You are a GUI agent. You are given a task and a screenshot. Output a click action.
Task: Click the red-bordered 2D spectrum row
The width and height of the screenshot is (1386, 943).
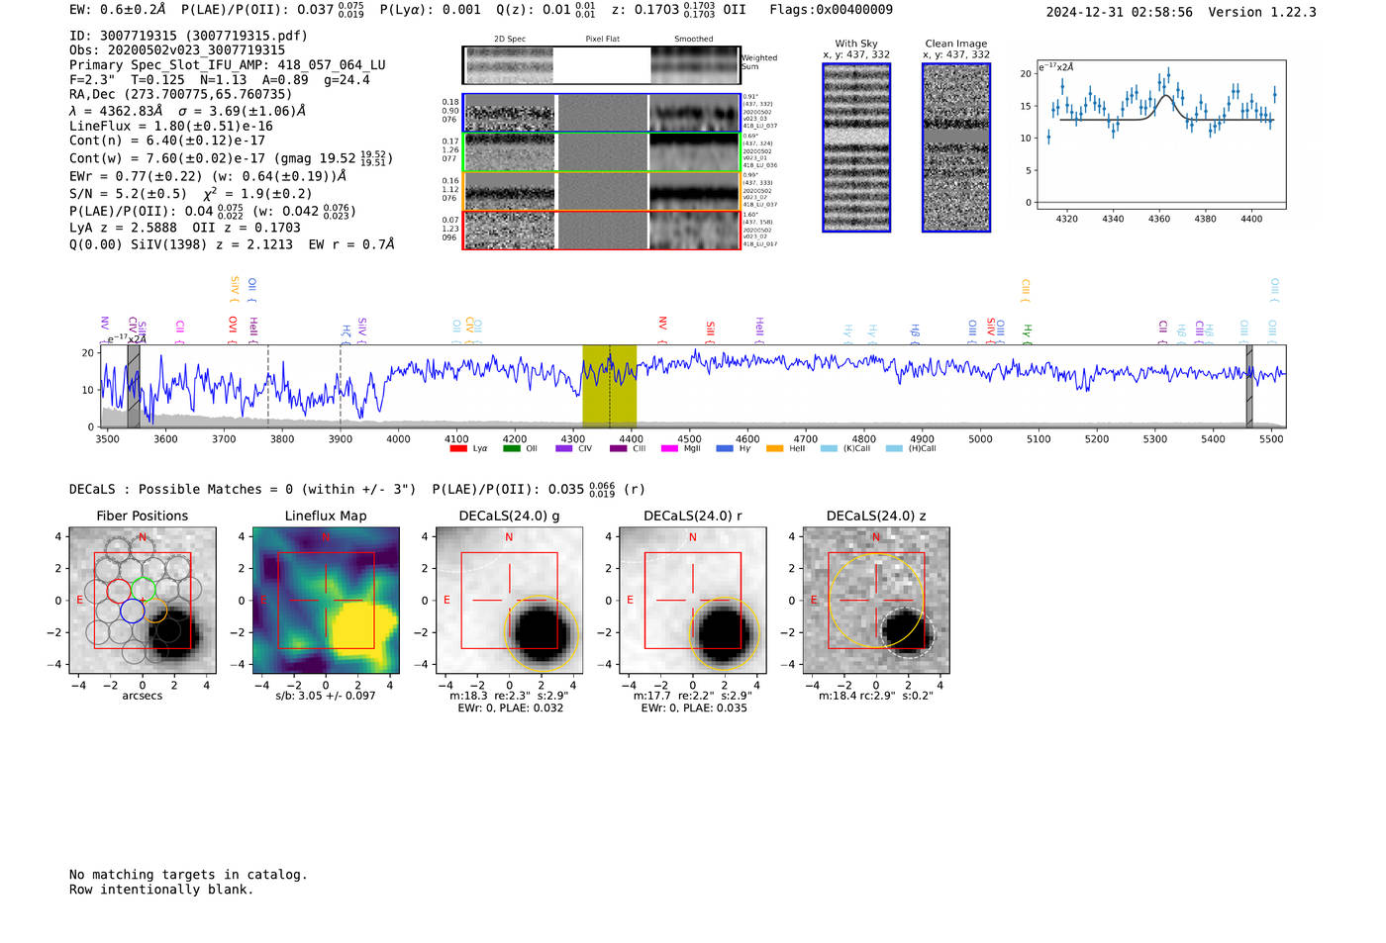coord(601,230)
